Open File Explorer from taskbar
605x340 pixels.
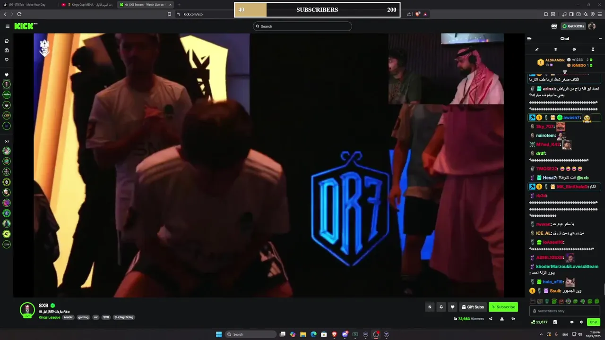[303, 334]
